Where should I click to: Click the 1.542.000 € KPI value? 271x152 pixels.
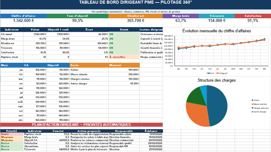(x=23, y=20)
